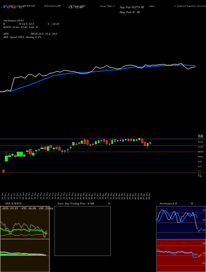Click the "Avg Vol: 0.275 M" label
Image resolution: width=206 pixels, height=272 pixels.
pyautogui.click(x=131, y=7)
